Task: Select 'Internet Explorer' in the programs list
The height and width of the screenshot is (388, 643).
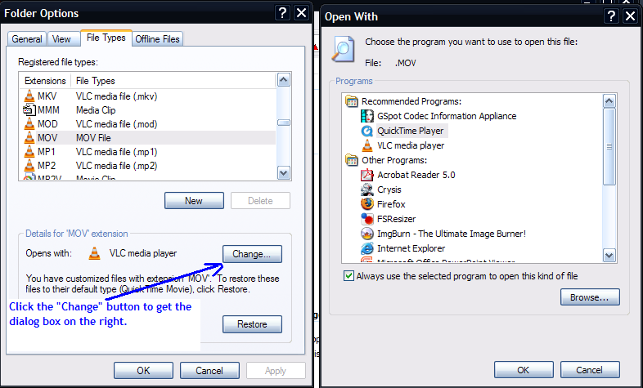Action: click(x=411, y=248)
